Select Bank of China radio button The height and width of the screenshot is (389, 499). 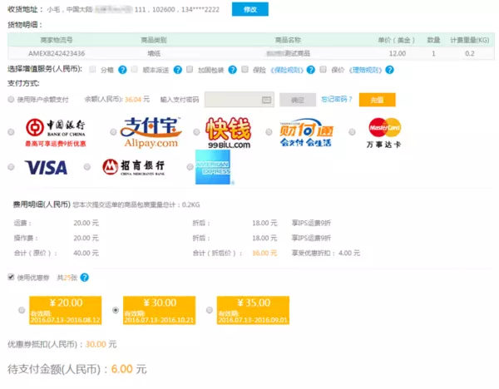click(11, 132)
